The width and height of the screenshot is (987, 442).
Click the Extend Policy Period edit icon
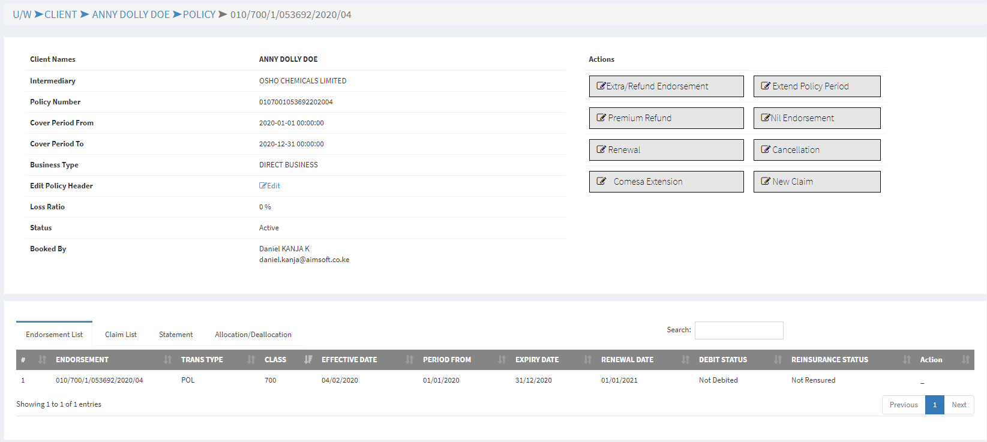(x=765, y=86)
